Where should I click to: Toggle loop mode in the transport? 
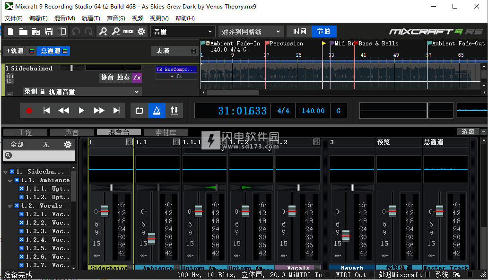[139, 111]
